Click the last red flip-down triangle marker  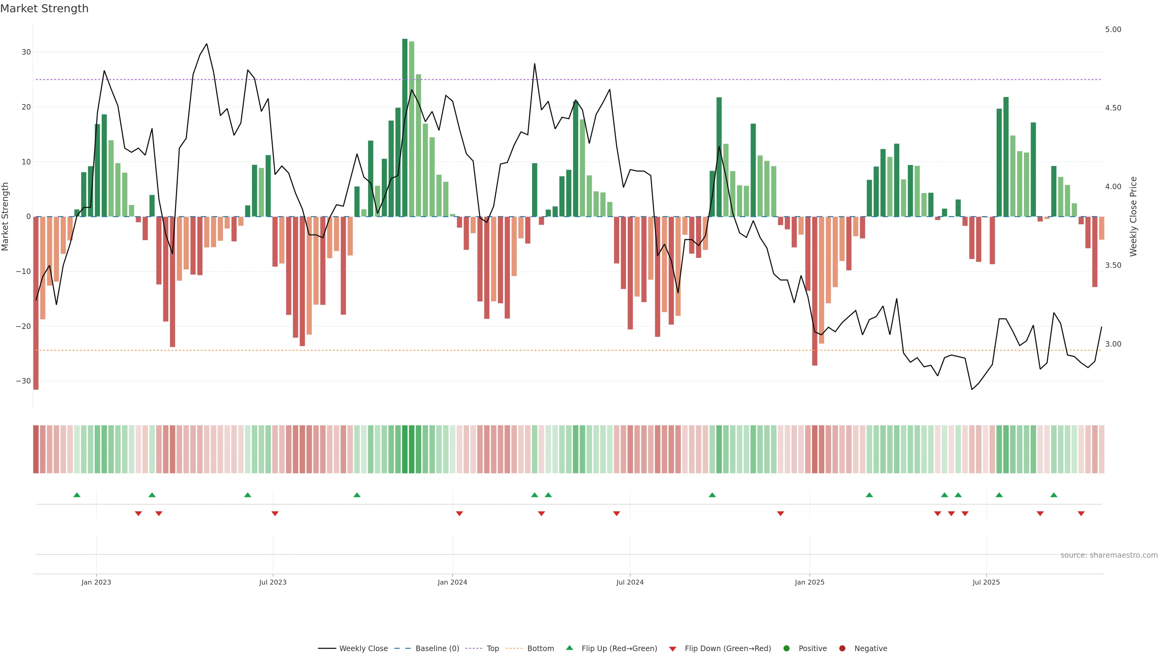(1081, 513)
